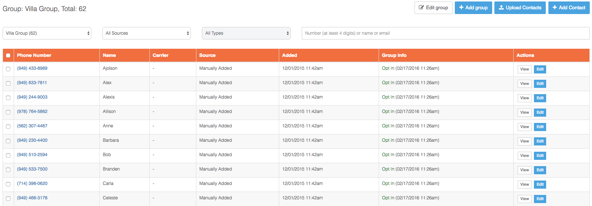Screen dimensions: 592x206
Task: Click the Name column header
Action: coord(109,55)
